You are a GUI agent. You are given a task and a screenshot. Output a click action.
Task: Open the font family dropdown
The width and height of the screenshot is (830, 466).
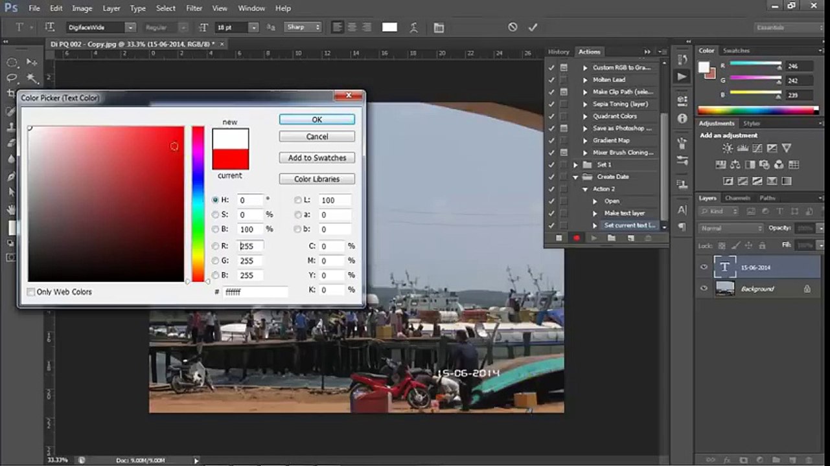130,27
